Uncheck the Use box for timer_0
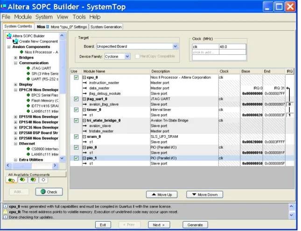The width and height of the screenshot is (301, 231). 76,109
